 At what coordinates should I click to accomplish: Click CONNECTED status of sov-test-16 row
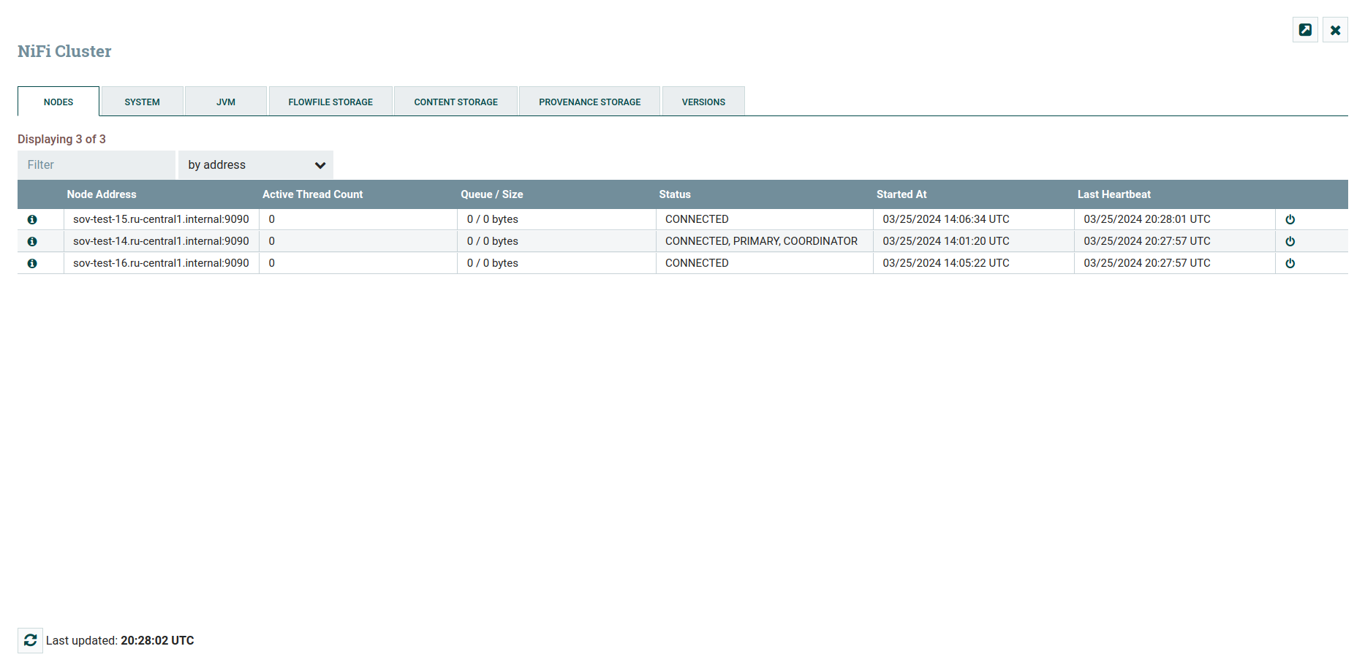click(x=697, y=263)
